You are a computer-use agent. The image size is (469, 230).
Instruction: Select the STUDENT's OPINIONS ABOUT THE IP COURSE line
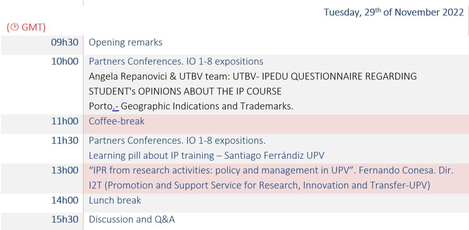pyautogui.click(x=185, y=91)
